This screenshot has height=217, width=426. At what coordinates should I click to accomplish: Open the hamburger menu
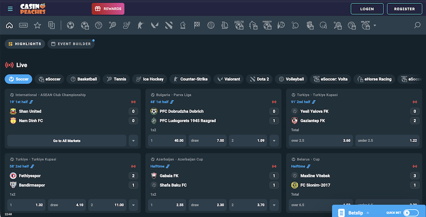[x=10, y=9]
